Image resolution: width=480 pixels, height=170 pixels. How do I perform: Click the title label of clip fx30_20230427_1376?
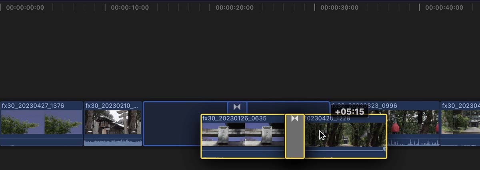pyautogui.click(x=33, y=106)
